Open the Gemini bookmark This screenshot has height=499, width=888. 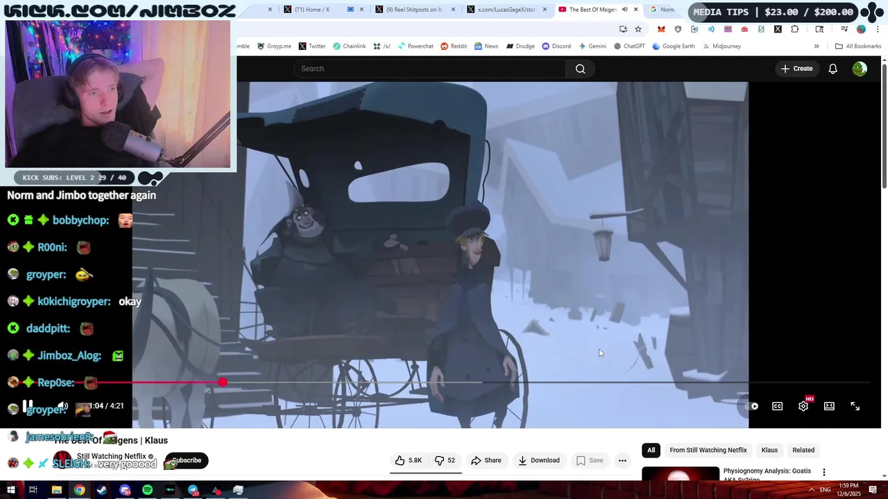click(592, 46)
